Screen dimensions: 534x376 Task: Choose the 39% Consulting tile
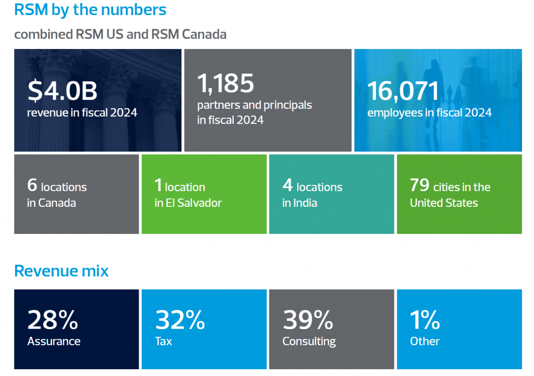(x=331, y=329)
